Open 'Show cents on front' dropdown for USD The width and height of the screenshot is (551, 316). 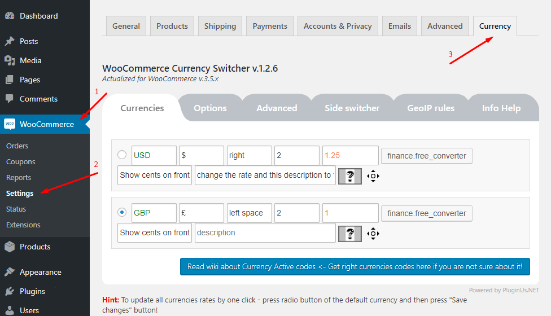(x=155, y=175)
